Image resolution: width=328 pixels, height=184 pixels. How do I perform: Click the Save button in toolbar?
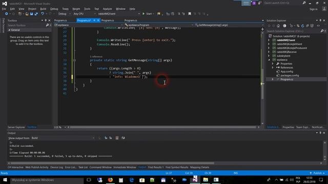coord(31,14)
